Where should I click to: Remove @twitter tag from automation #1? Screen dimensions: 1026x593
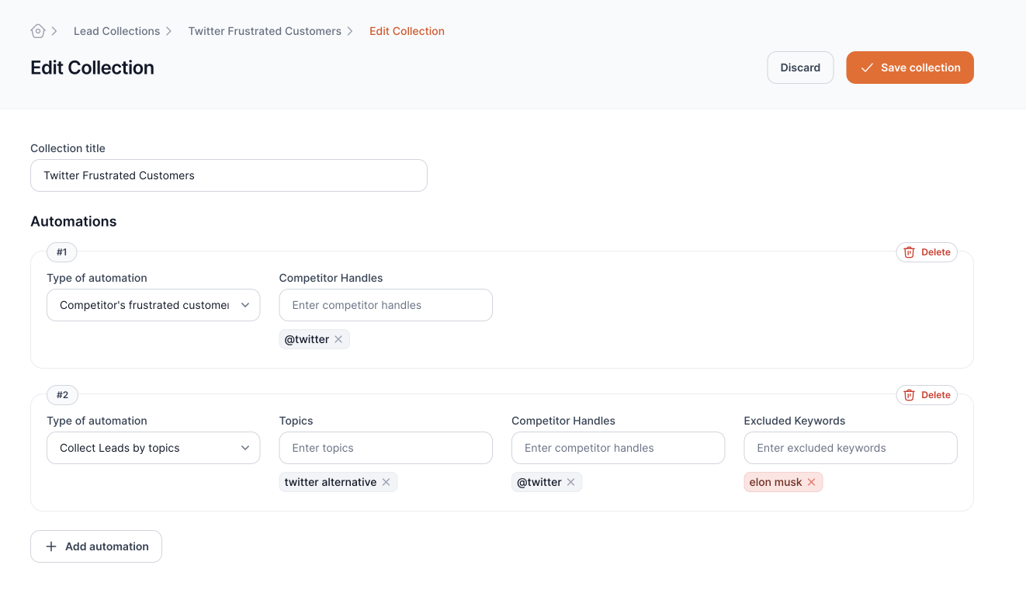338,339
